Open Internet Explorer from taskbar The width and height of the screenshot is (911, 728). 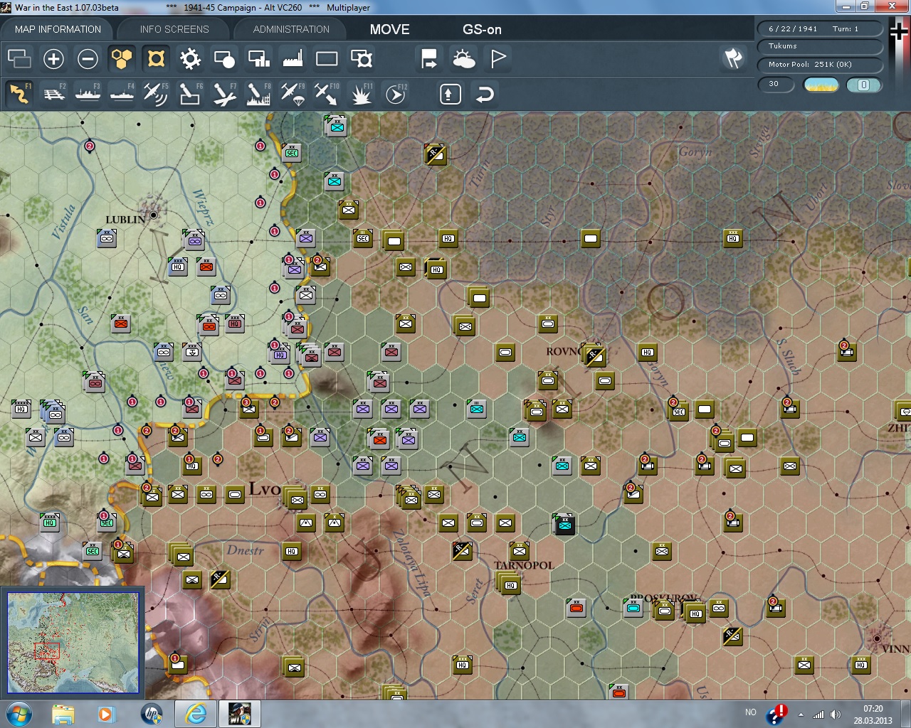click(195, 714)
